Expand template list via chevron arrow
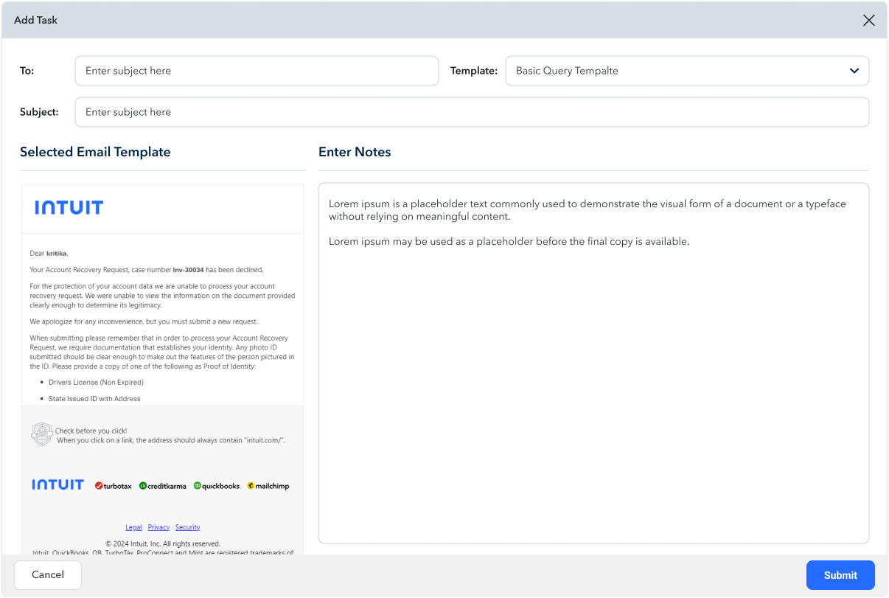This screenshot has height=598, width=889. click(x=854, y=71)
